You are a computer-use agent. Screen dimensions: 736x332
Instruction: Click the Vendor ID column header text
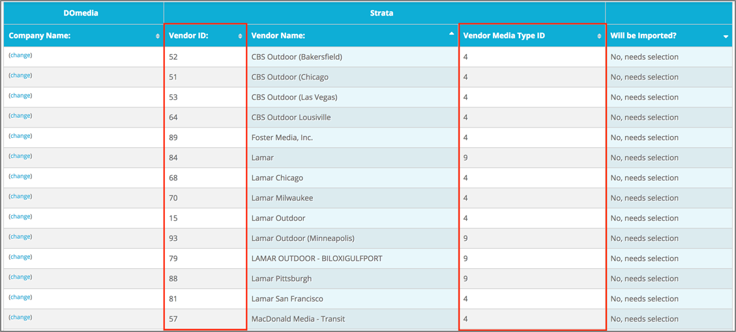click(x=188, y=36)
